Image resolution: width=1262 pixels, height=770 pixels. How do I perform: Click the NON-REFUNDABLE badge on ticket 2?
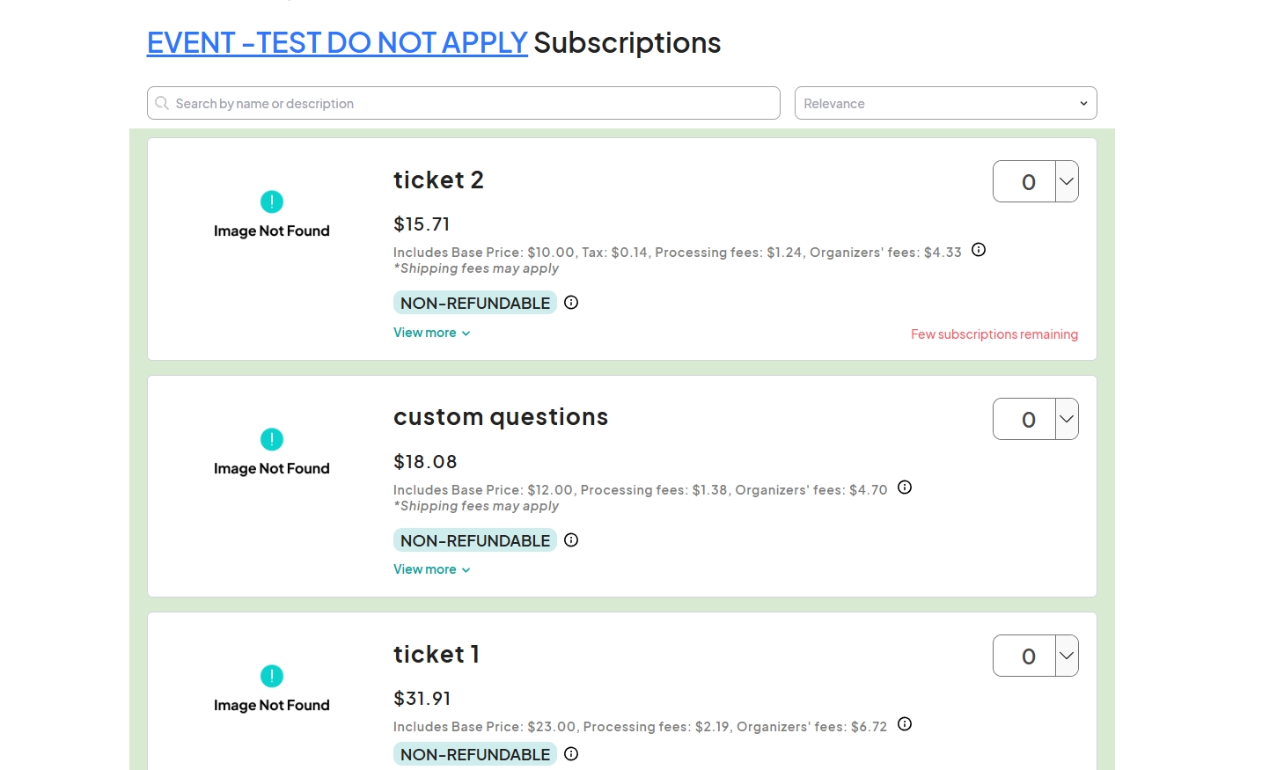[x=475, y=303]
